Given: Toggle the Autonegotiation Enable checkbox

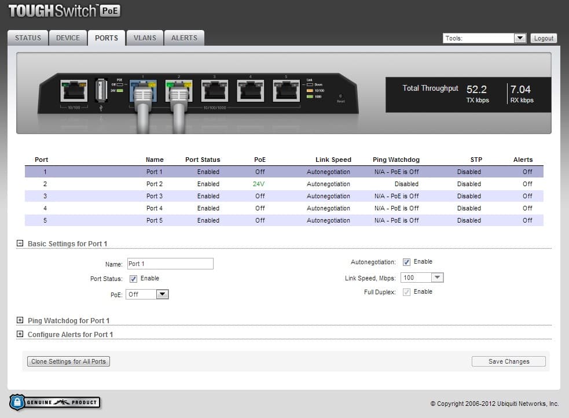Looking at the screenshot, I should click(x=406, y=262).
